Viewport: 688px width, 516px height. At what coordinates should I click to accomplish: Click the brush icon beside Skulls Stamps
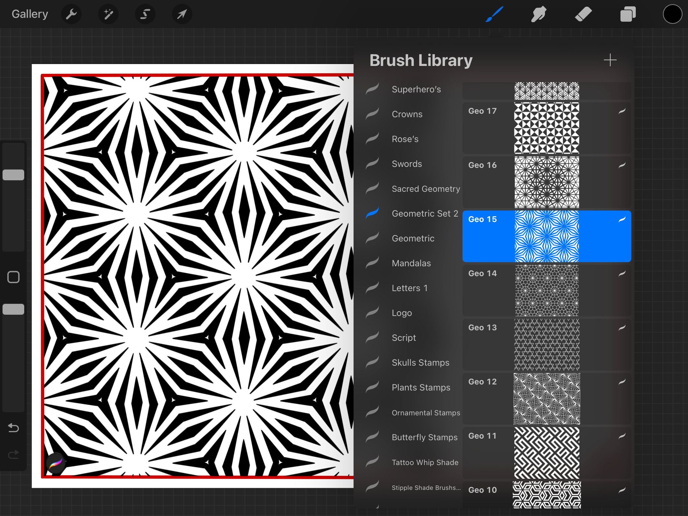point(372,362)
